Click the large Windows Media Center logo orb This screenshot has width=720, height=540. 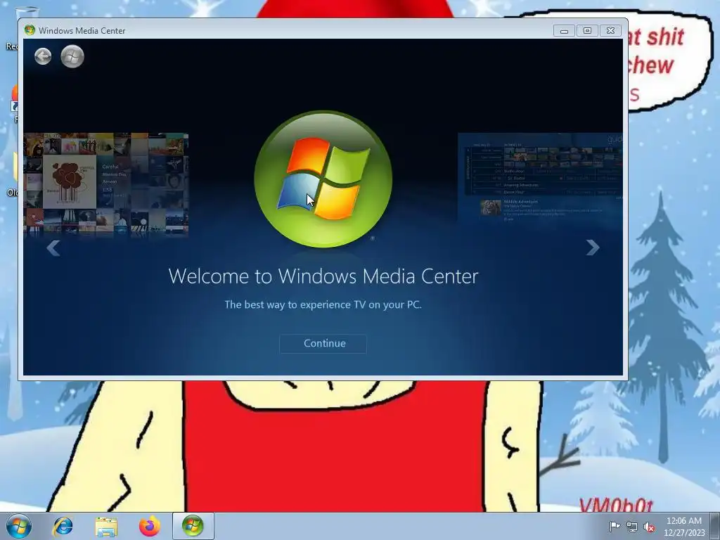click(323, 179)
